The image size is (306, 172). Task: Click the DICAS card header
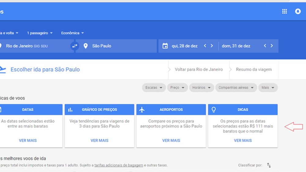(243, 110)
